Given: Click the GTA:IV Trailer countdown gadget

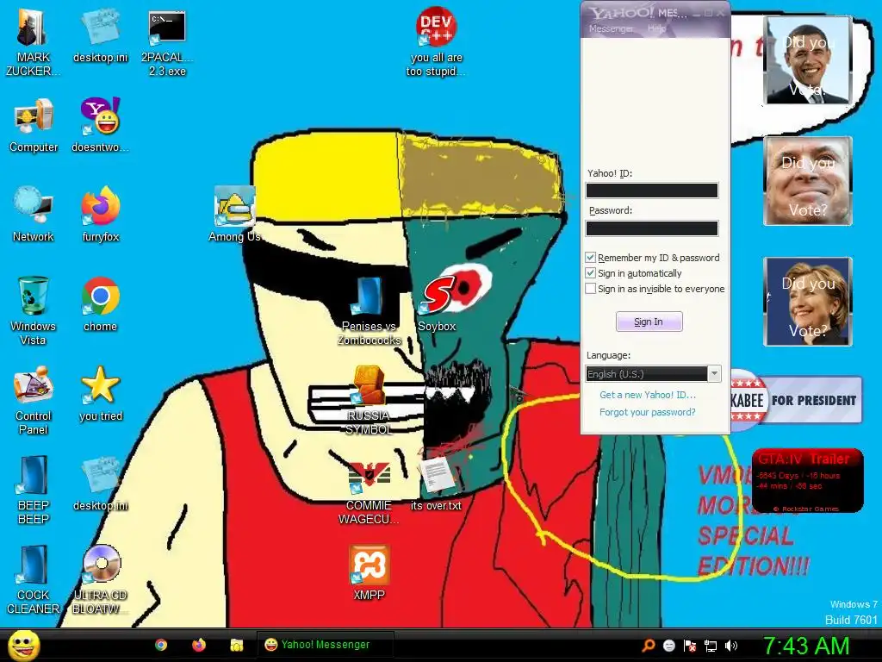Looking at the screenshot, I should point(807,481).
